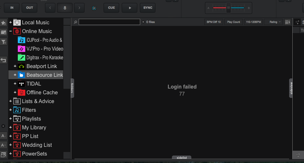The width and height of the screenshot is (304, 163).
Task: Click the pop-out browser window icon
Action: [4, 155]
